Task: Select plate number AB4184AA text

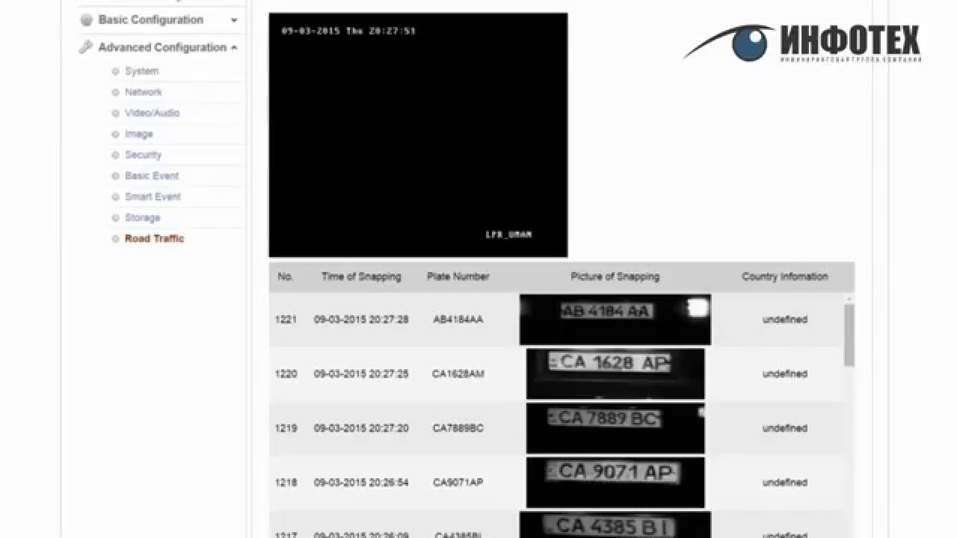Action: coord(458,319)
